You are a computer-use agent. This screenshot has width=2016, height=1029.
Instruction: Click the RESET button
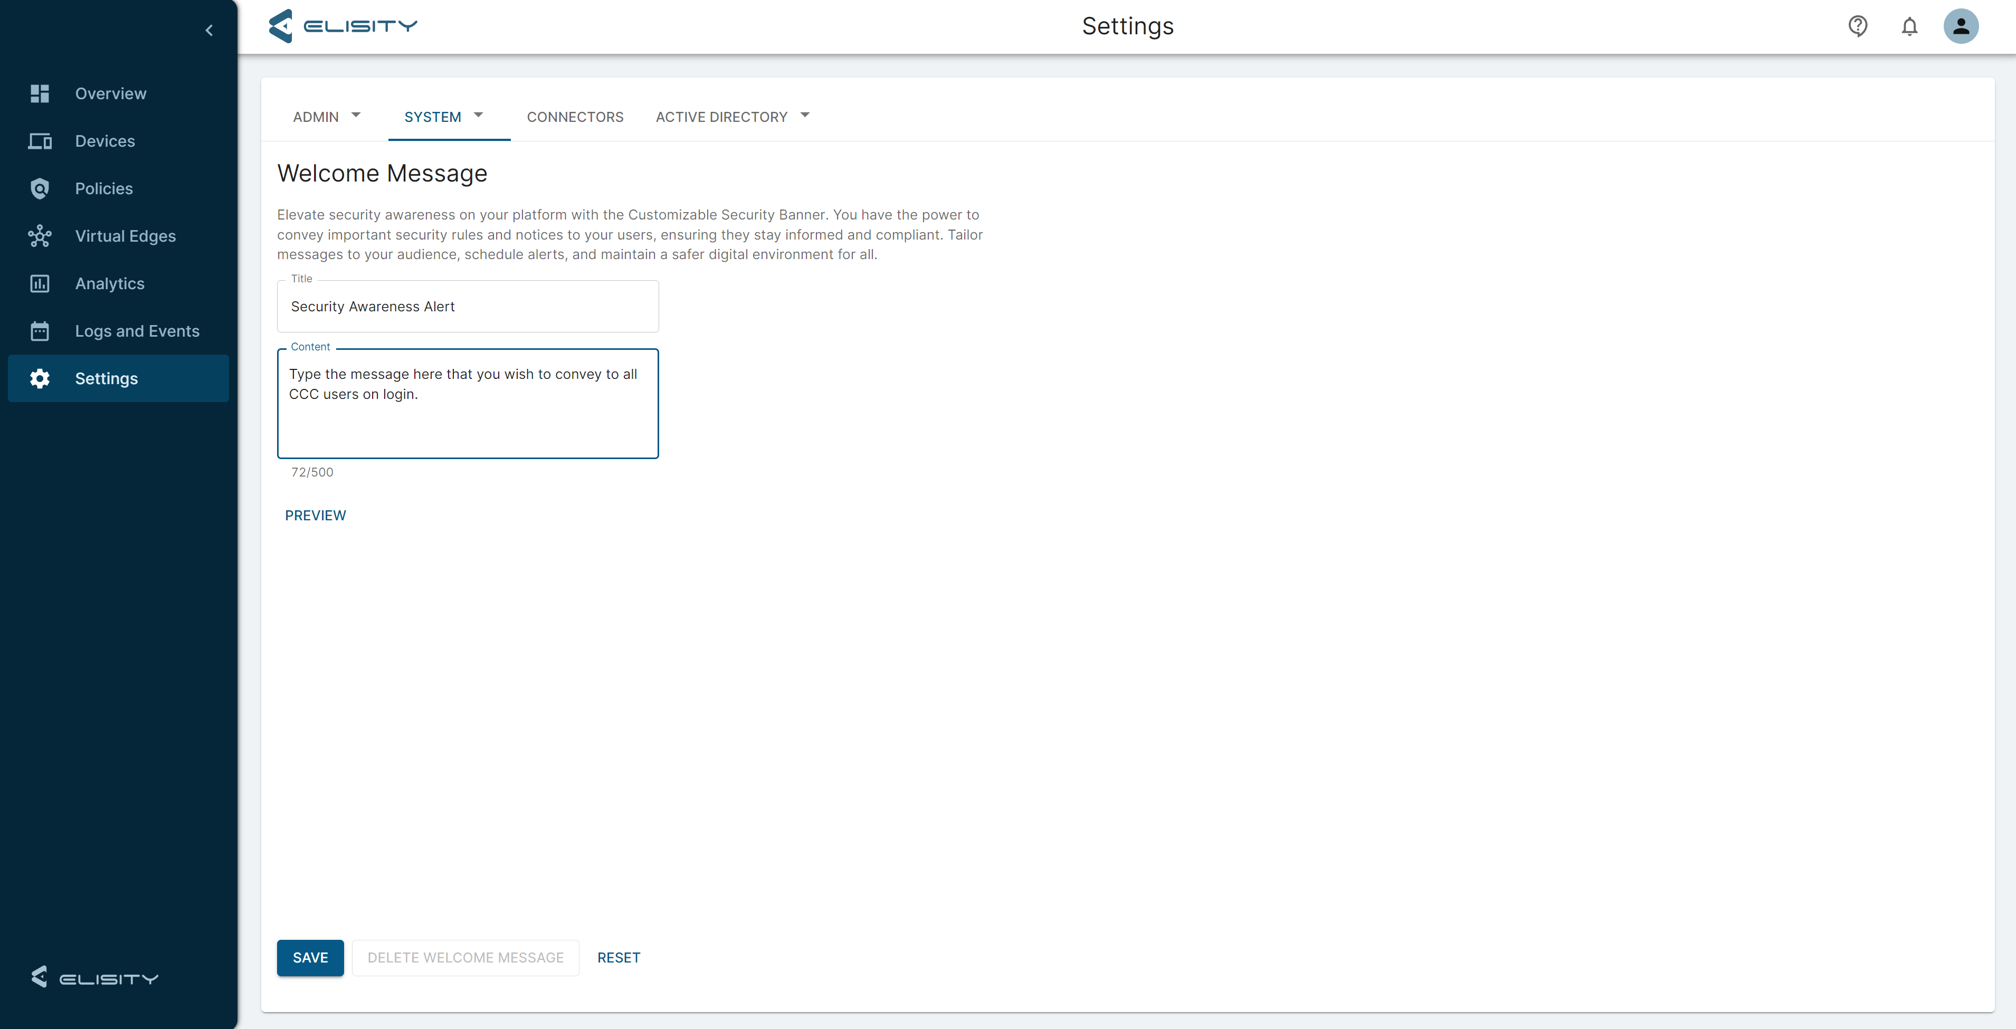point(619,958)
